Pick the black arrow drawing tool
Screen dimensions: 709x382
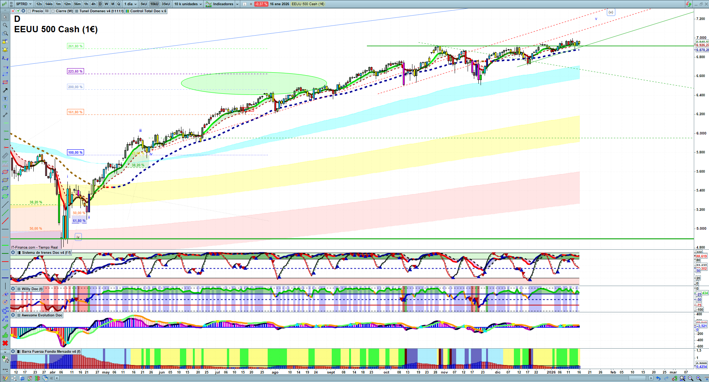point(5,90)
